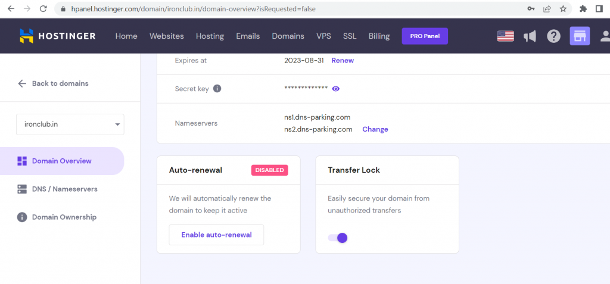Open the megaphone announcements icon
This screenshot has width=610, height=284.
[530, 36]
